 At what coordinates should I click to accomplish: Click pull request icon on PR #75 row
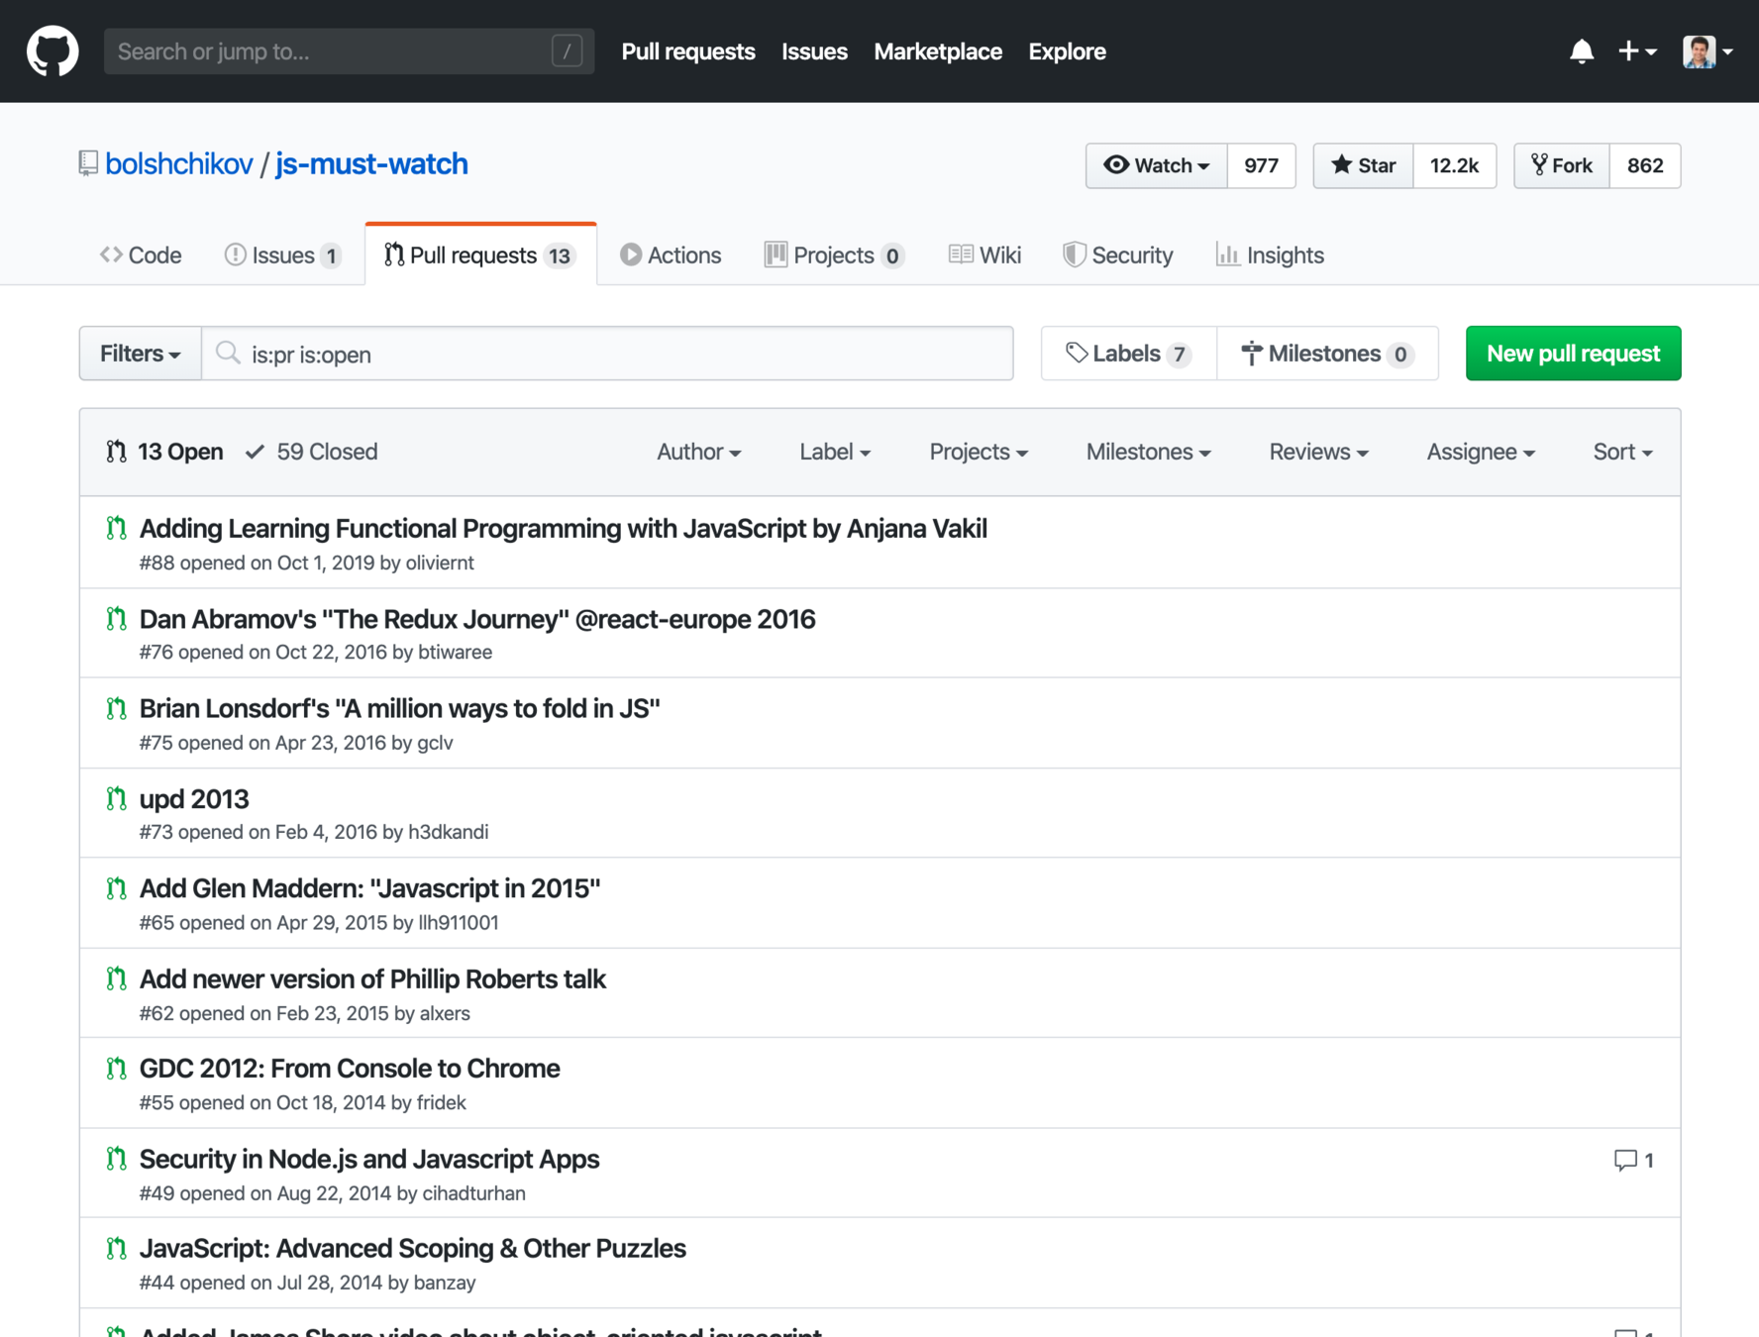(x=117, y=709)
